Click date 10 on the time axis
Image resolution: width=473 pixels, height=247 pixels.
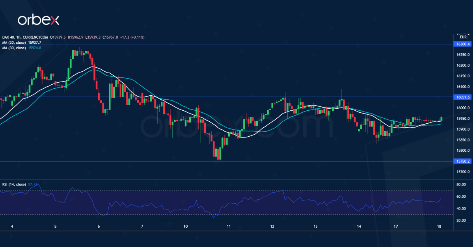click(x=186, y=227)
